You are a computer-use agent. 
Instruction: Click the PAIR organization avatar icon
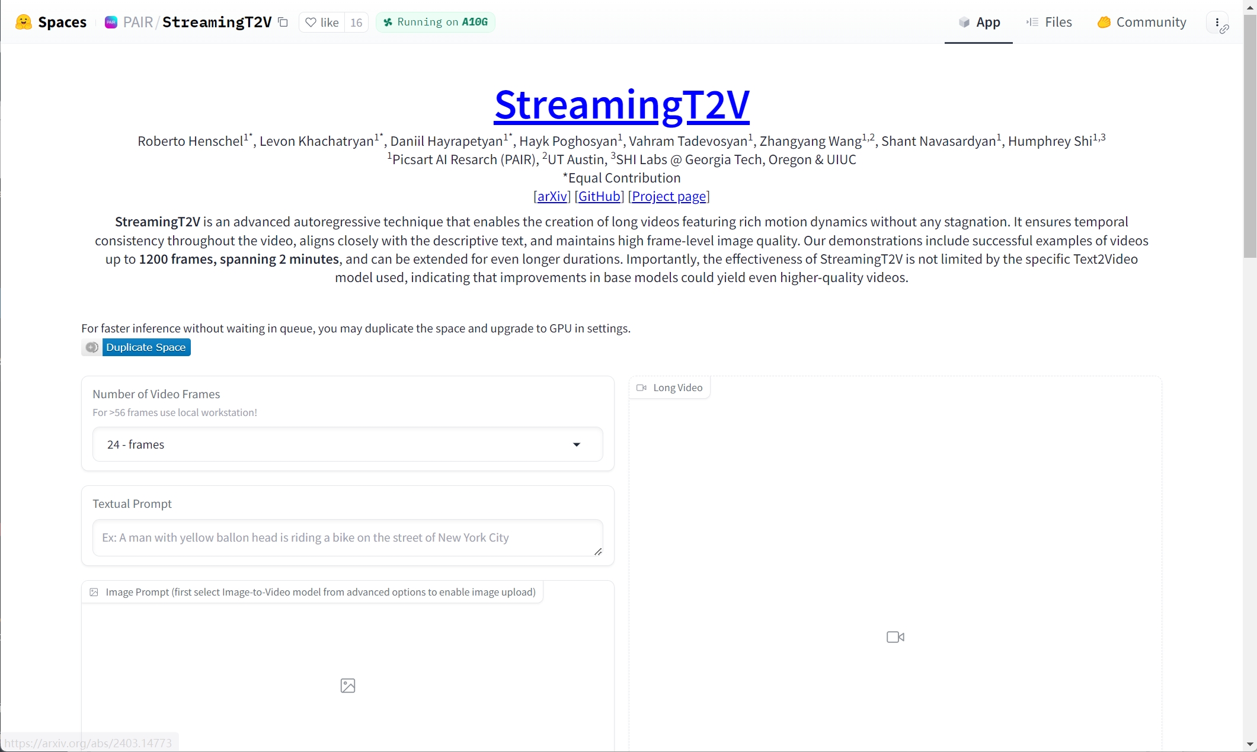(x=111, y=22)
